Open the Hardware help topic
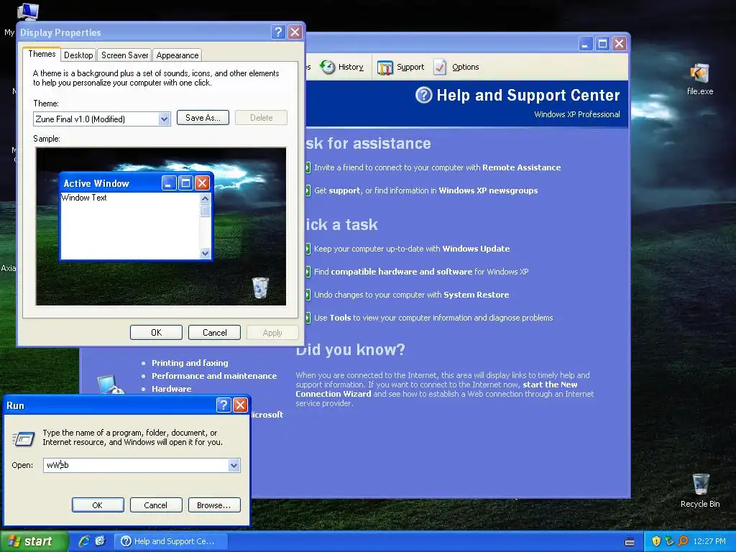Screen dimensions: 736x552 pyautogui.click(x=171, y=389)
